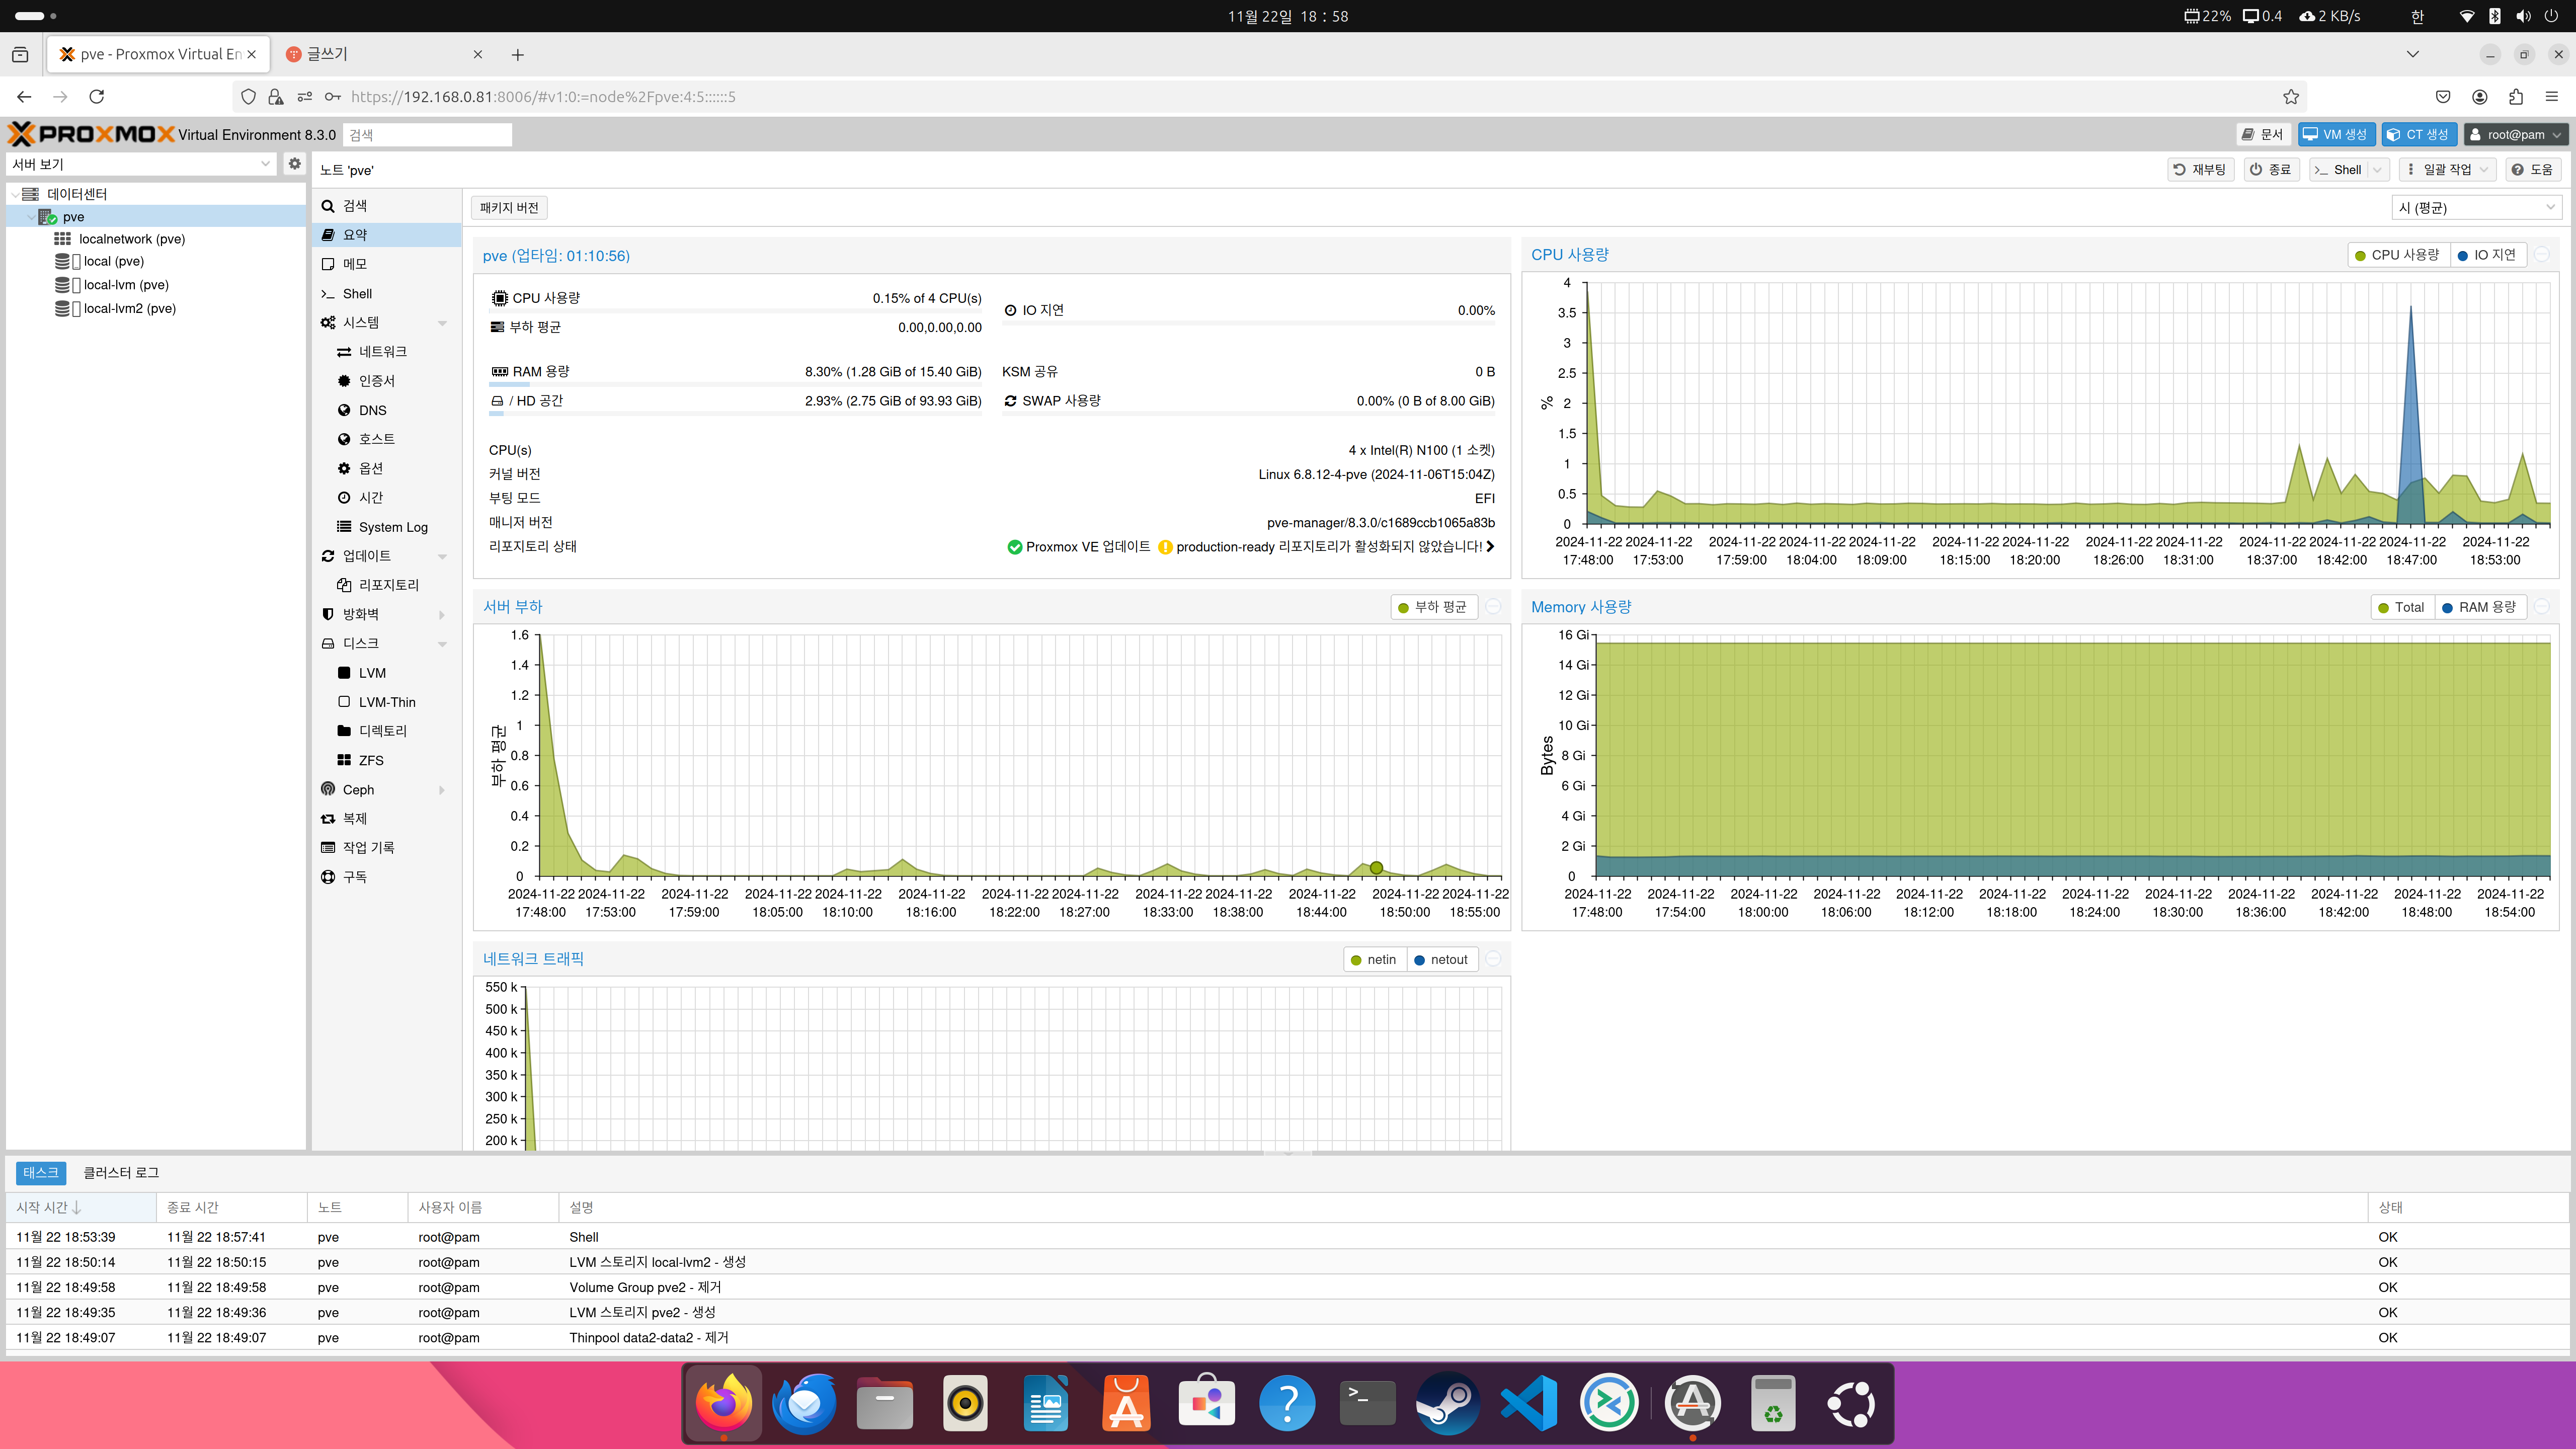Viewport: 2576px width, 1449px height.
Task: Select the ZFS disk entry
Action: tap(370, 760)
